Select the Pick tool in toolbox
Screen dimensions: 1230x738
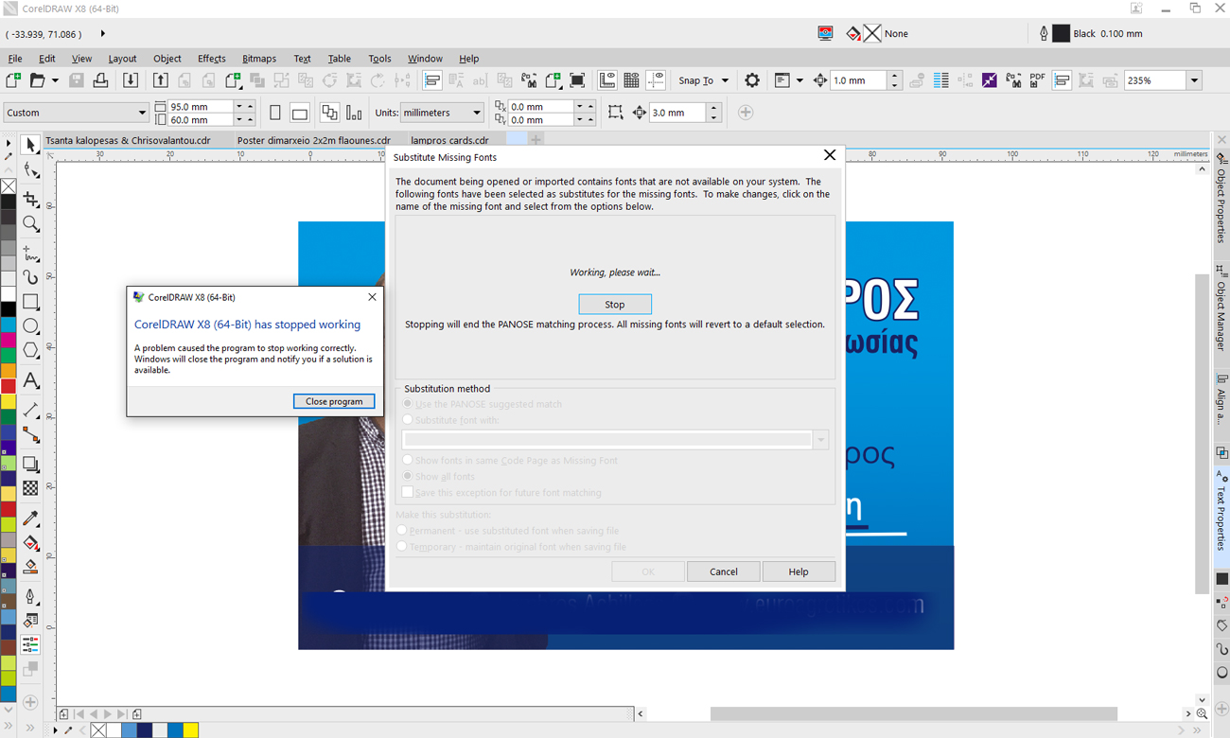pyautogui.click(x=30, y=145)
